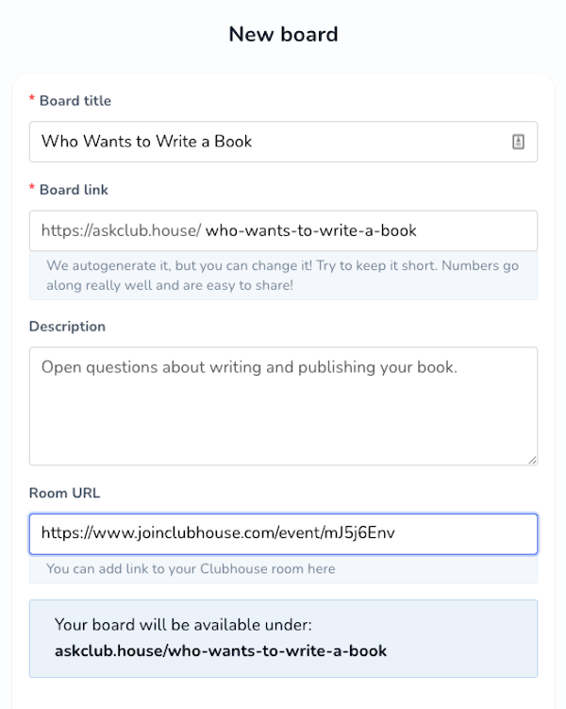Click the autogenerate hint under Board link

(282, 275)
